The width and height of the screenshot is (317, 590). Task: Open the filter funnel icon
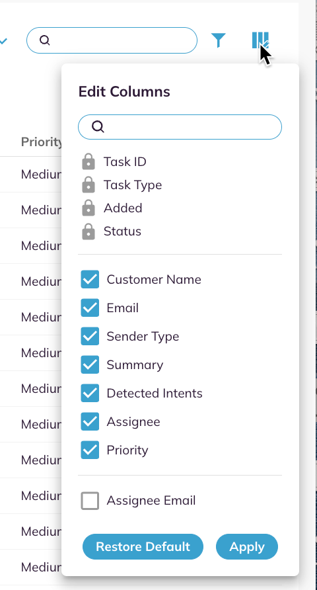(218, 40)
